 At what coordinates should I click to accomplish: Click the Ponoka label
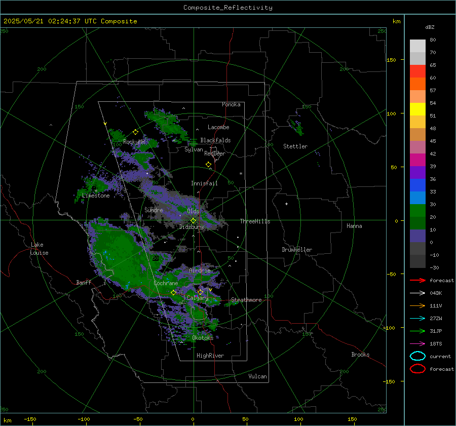pos(231,104)
